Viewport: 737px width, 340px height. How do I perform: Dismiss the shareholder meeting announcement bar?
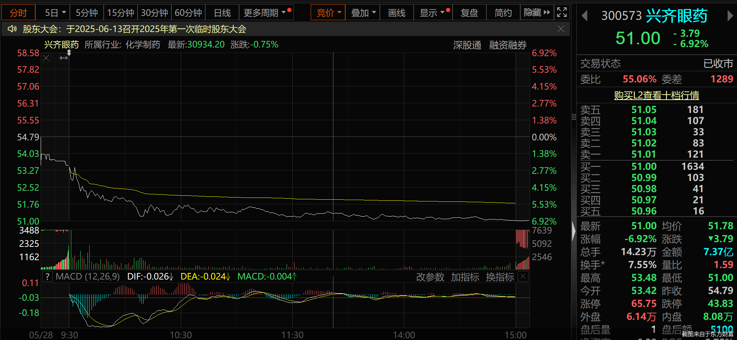click(x=561, y=29)
